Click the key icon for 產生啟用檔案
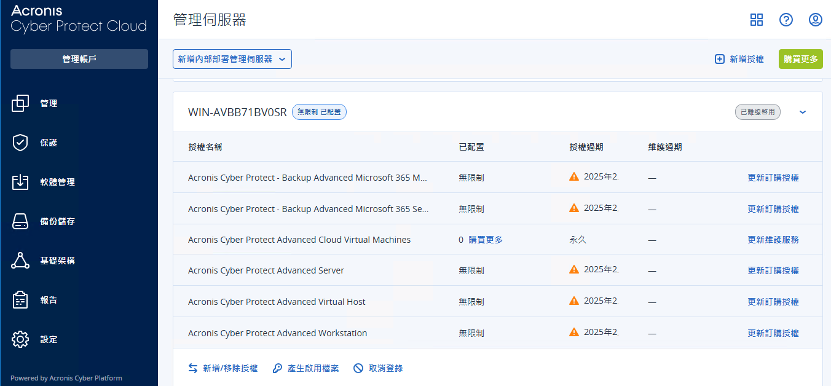 [x=277, y=368]
